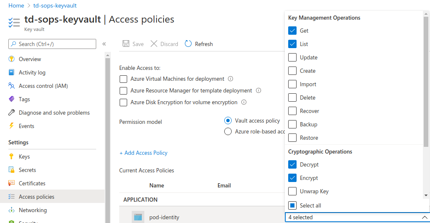Click the pod-identity application icon
This screenshot has height=223, width=430.
(x=138, y=217)
